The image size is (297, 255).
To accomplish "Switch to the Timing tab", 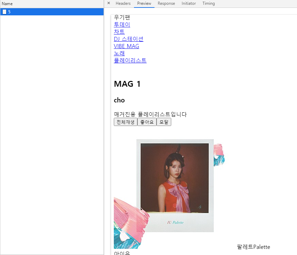I will coord(208,3).
